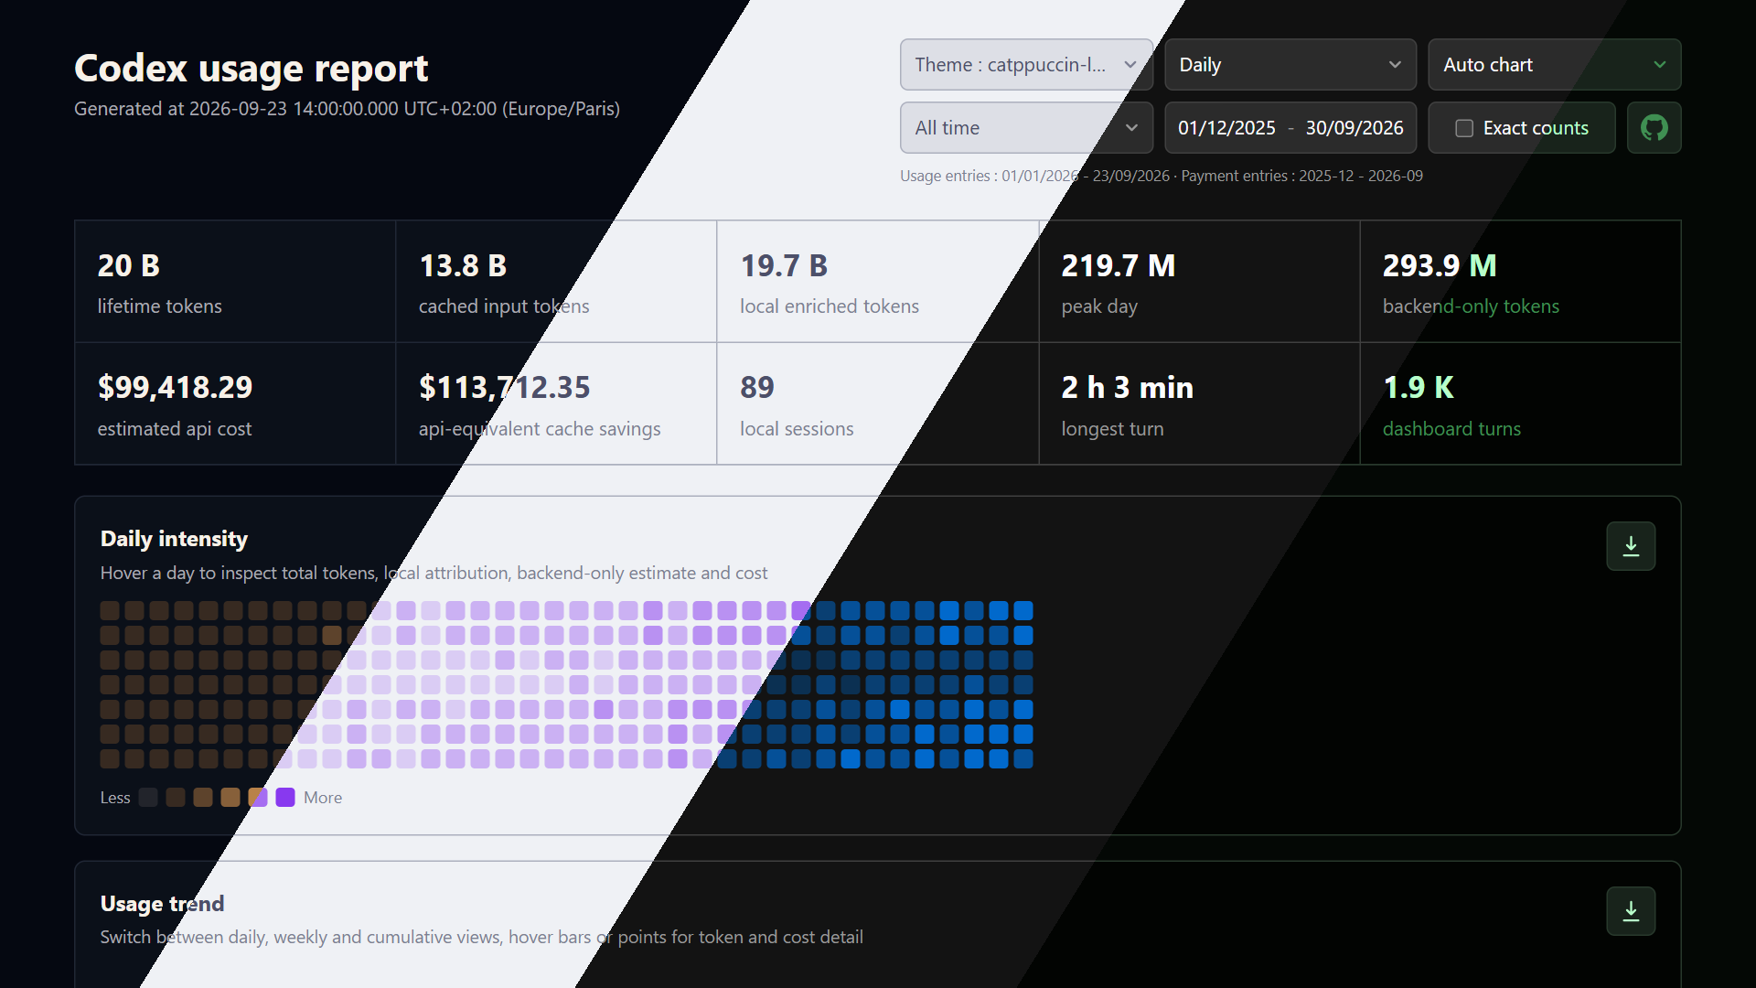The width and height of the screenshot is (1756, 988).
Task: Select the dashboard turns card
Action: point(1520,403)
